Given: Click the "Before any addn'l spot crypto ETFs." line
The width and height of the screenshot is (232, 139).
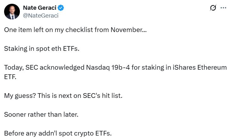Looking at the screenshot, I should coord(58,133).
